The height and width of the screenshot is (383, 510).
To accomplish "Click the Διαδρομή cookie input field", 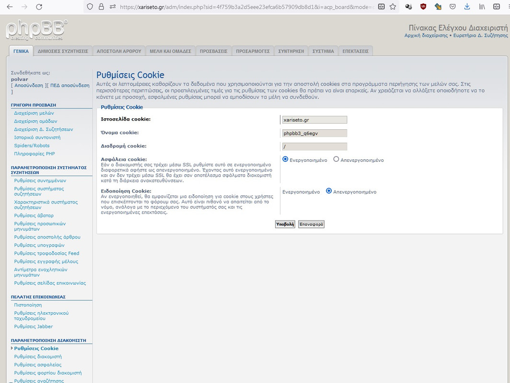I will (x=314, y=146).
